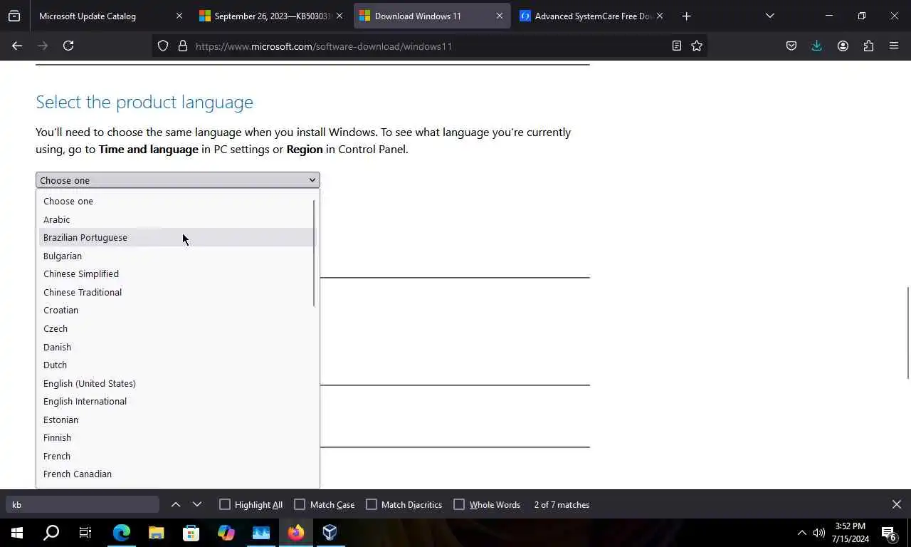Enable Highlight All checkbox
This screenshot has width=911, height=547.
tap(225, 504)
